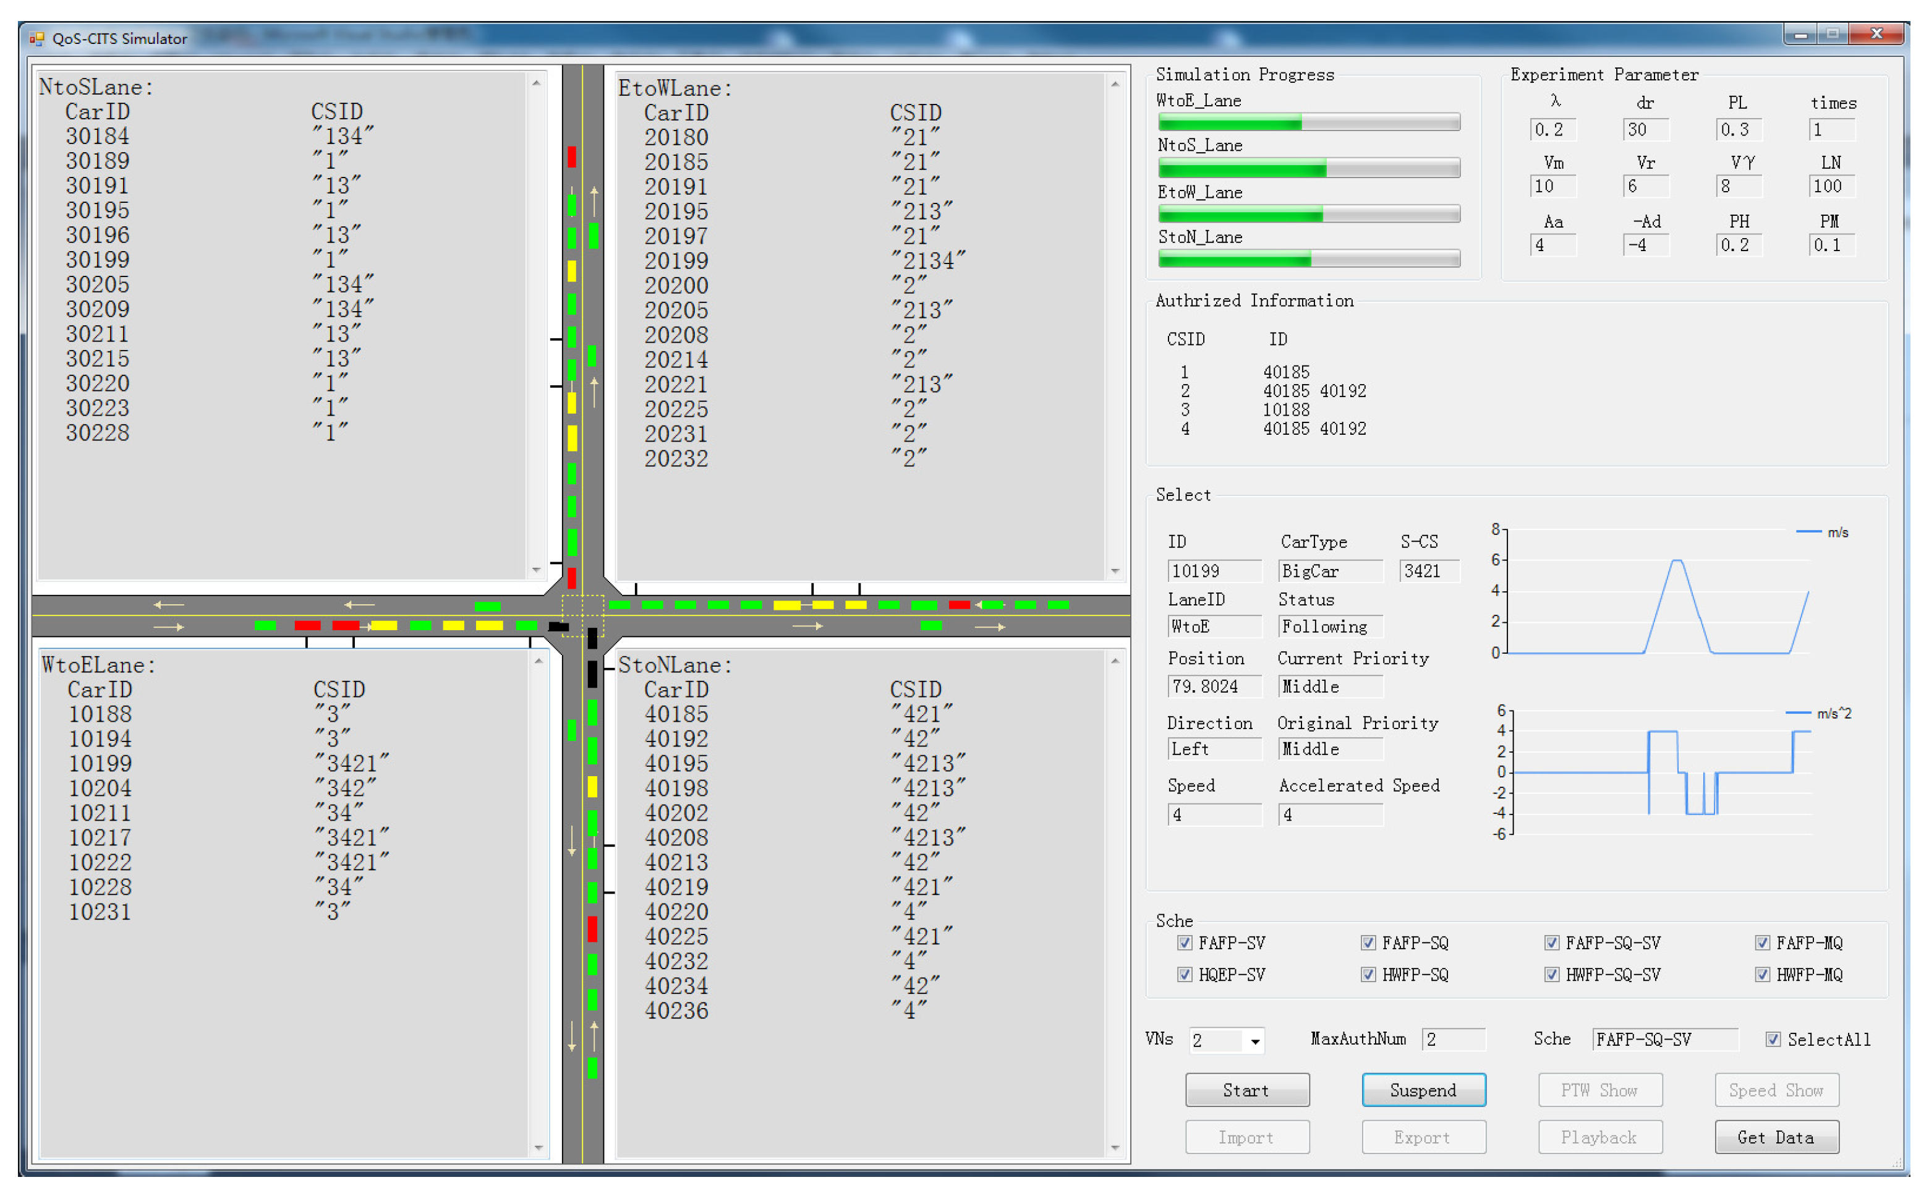Click the Aa field showing 4
Image resolution: width=1929 pixels, height=1193 pixels.
pyautogui.click(x=1553, y=246)
